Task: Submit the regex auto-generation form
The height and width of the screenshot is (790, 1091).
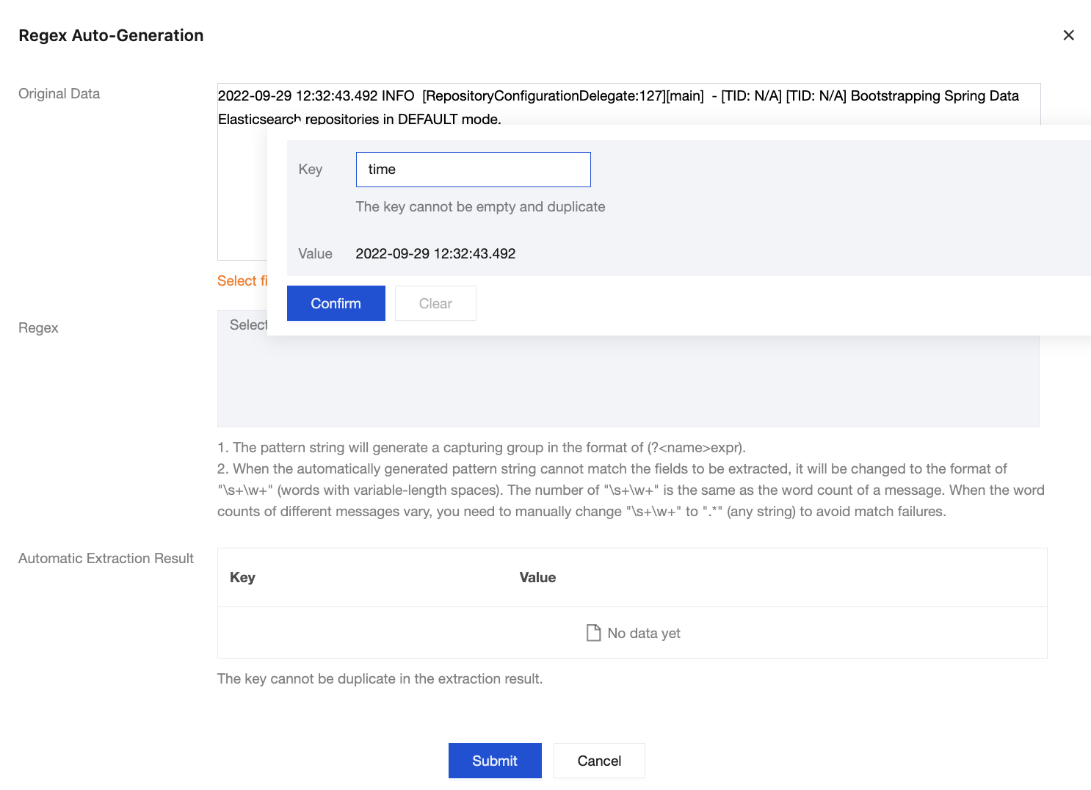Action: point(495,761)
